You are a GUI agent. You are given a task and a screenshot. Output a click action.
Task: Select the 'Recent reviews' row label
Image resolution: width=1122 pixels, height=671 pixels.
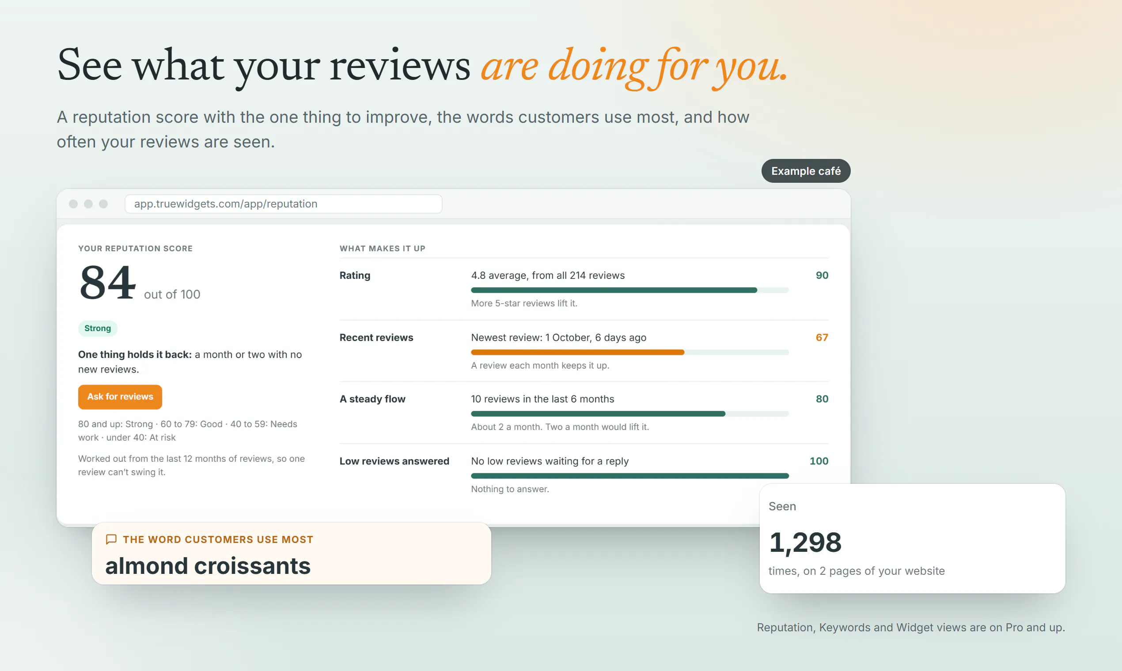tap(376, 337)
